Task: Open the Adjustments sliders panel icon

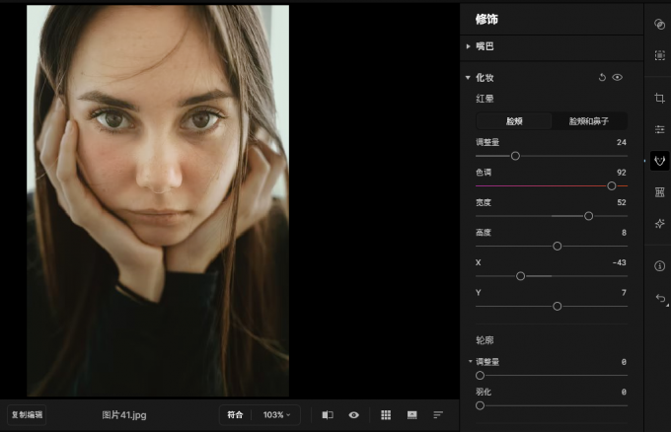Action: (660, 129)
